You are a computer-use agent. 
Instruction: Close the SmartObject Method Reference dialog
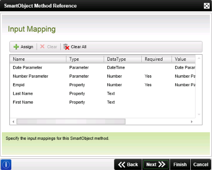point(206,6)
